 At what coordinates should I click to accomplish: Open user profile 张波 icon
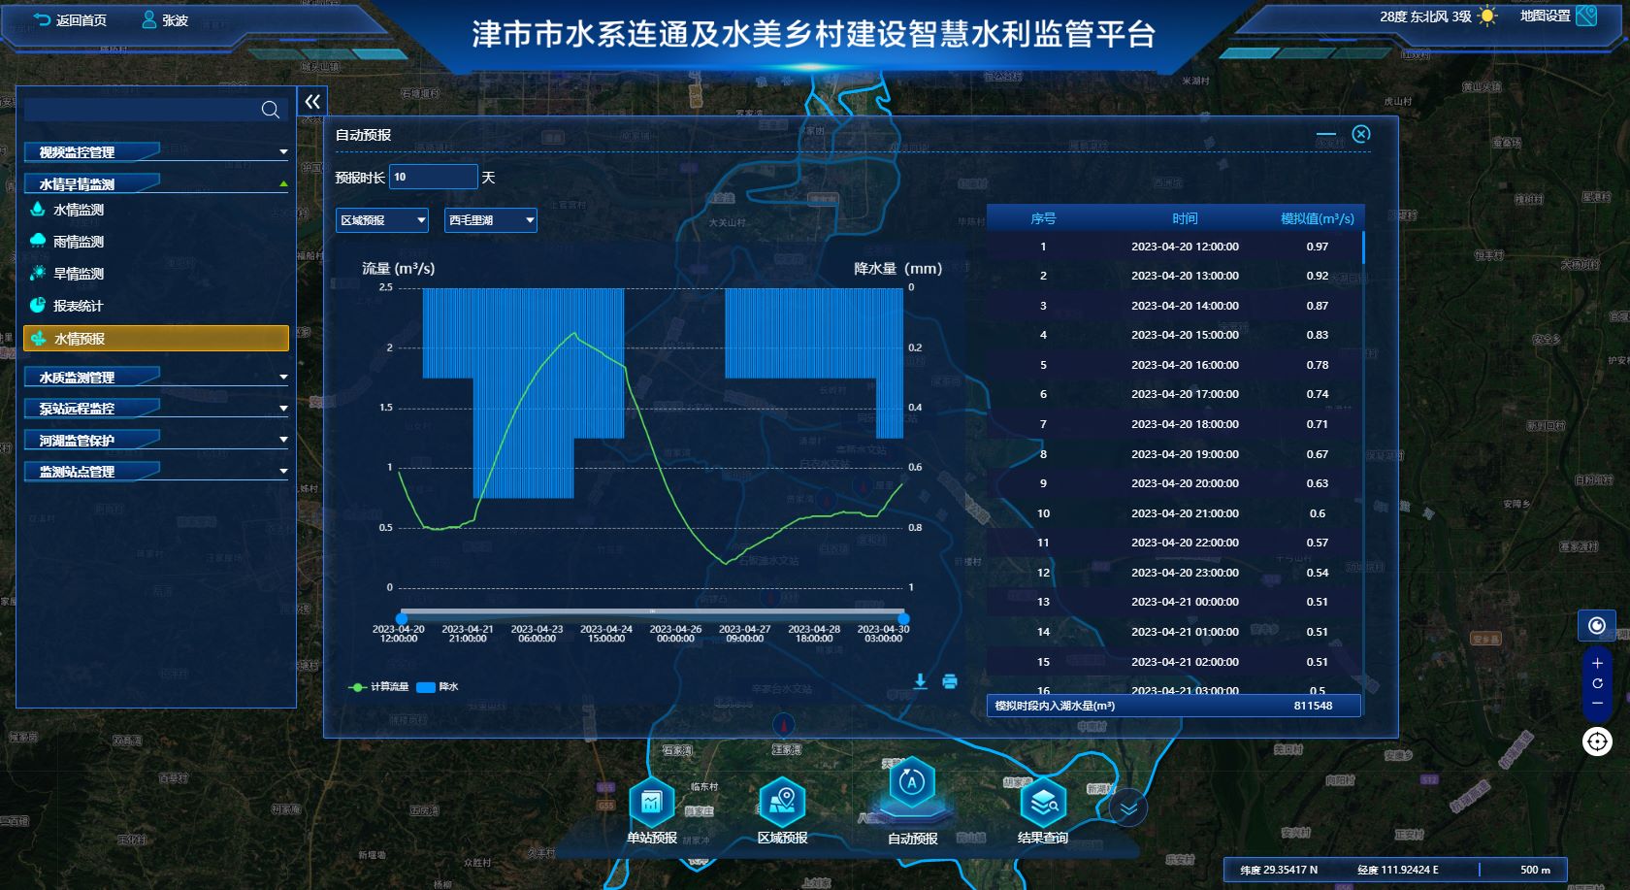[149, 19]
